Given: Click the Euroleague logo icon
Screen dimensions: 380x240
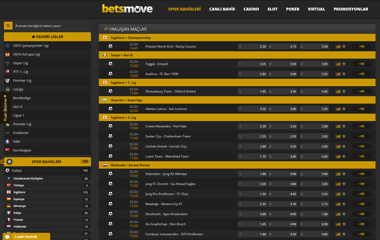Looking at the screenshot, I should [x=7, y=150].
